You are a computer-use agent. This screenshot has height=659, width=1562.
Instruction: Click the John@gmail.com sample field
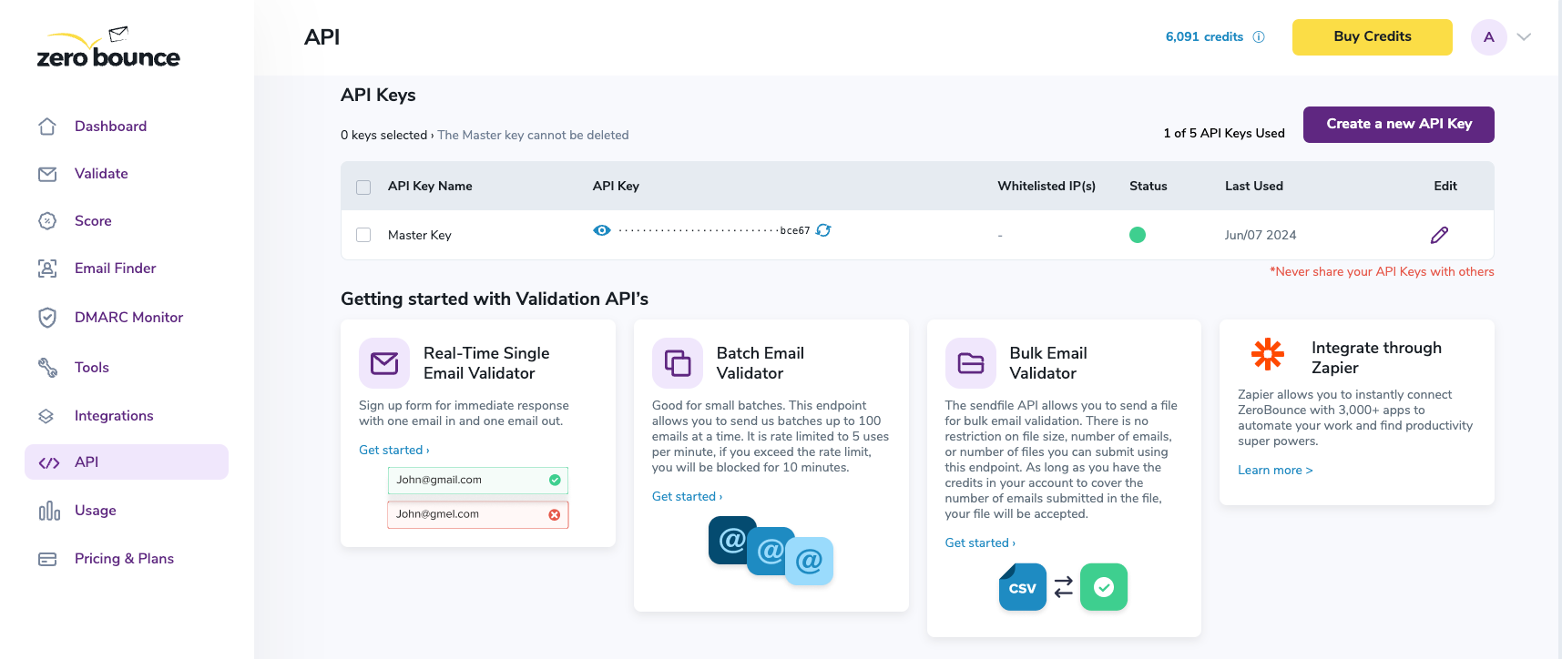478,481
